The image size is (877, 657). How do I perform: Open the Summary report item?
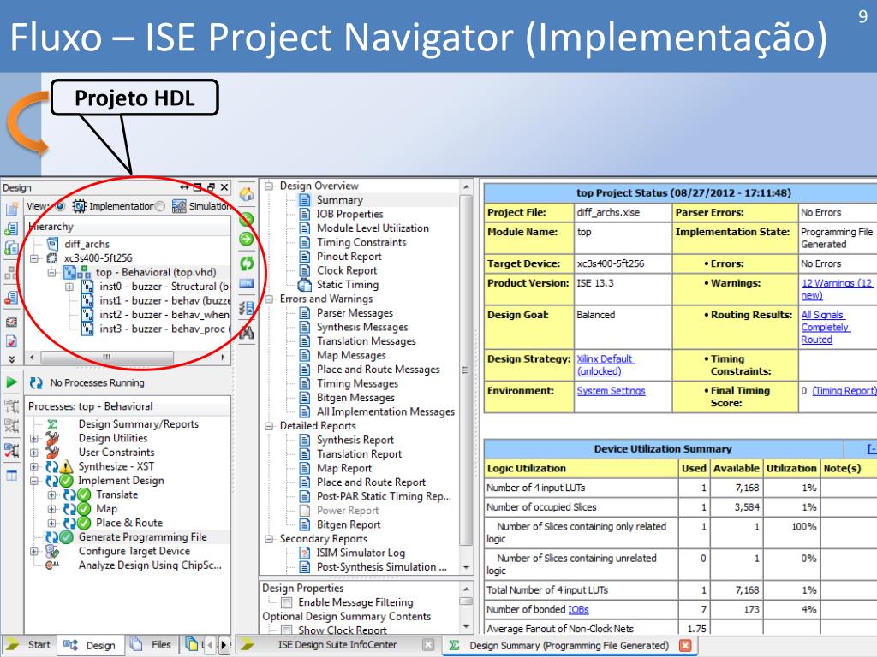pos(339,200)
